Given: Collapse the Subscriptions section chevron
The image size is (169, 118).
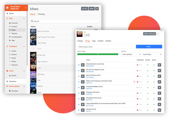Looking at the screenshot, I should click(x=24, y=86).
